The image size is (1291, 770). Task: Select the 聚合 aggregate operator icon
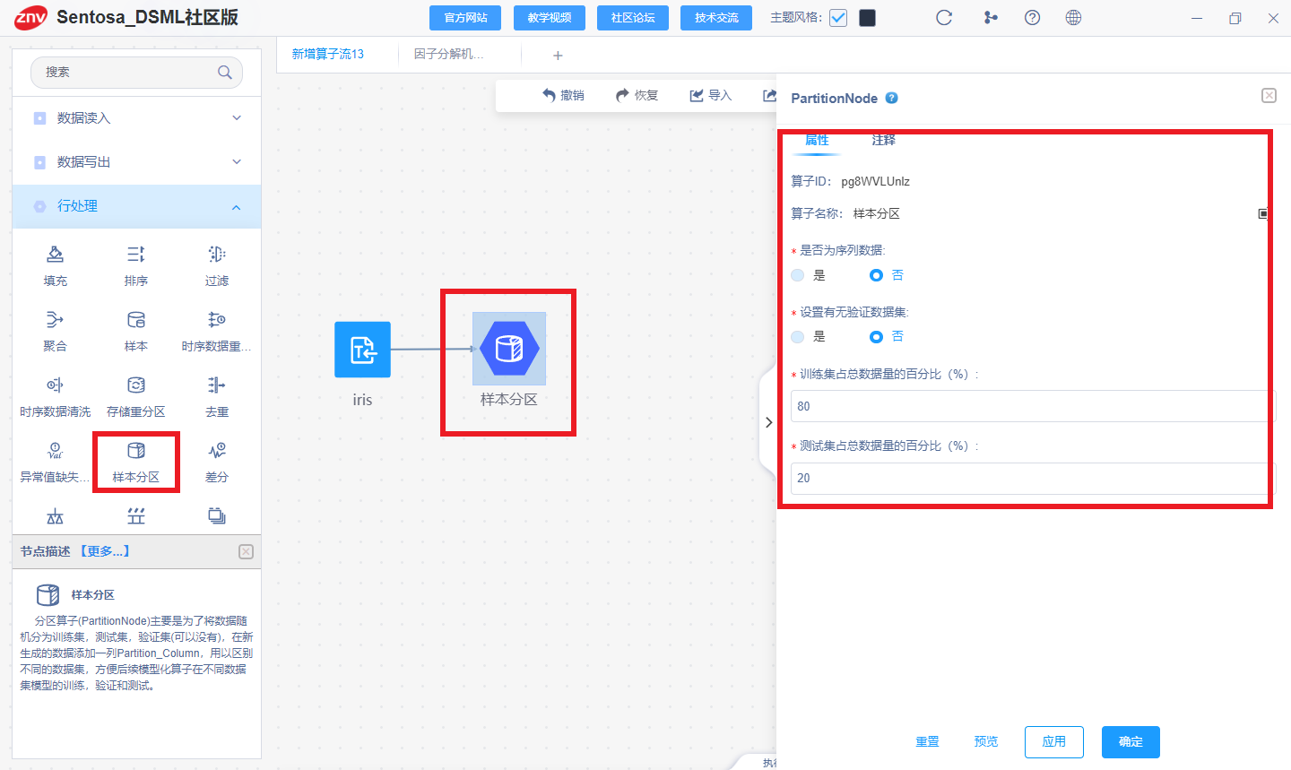click(x=55, y=320)
